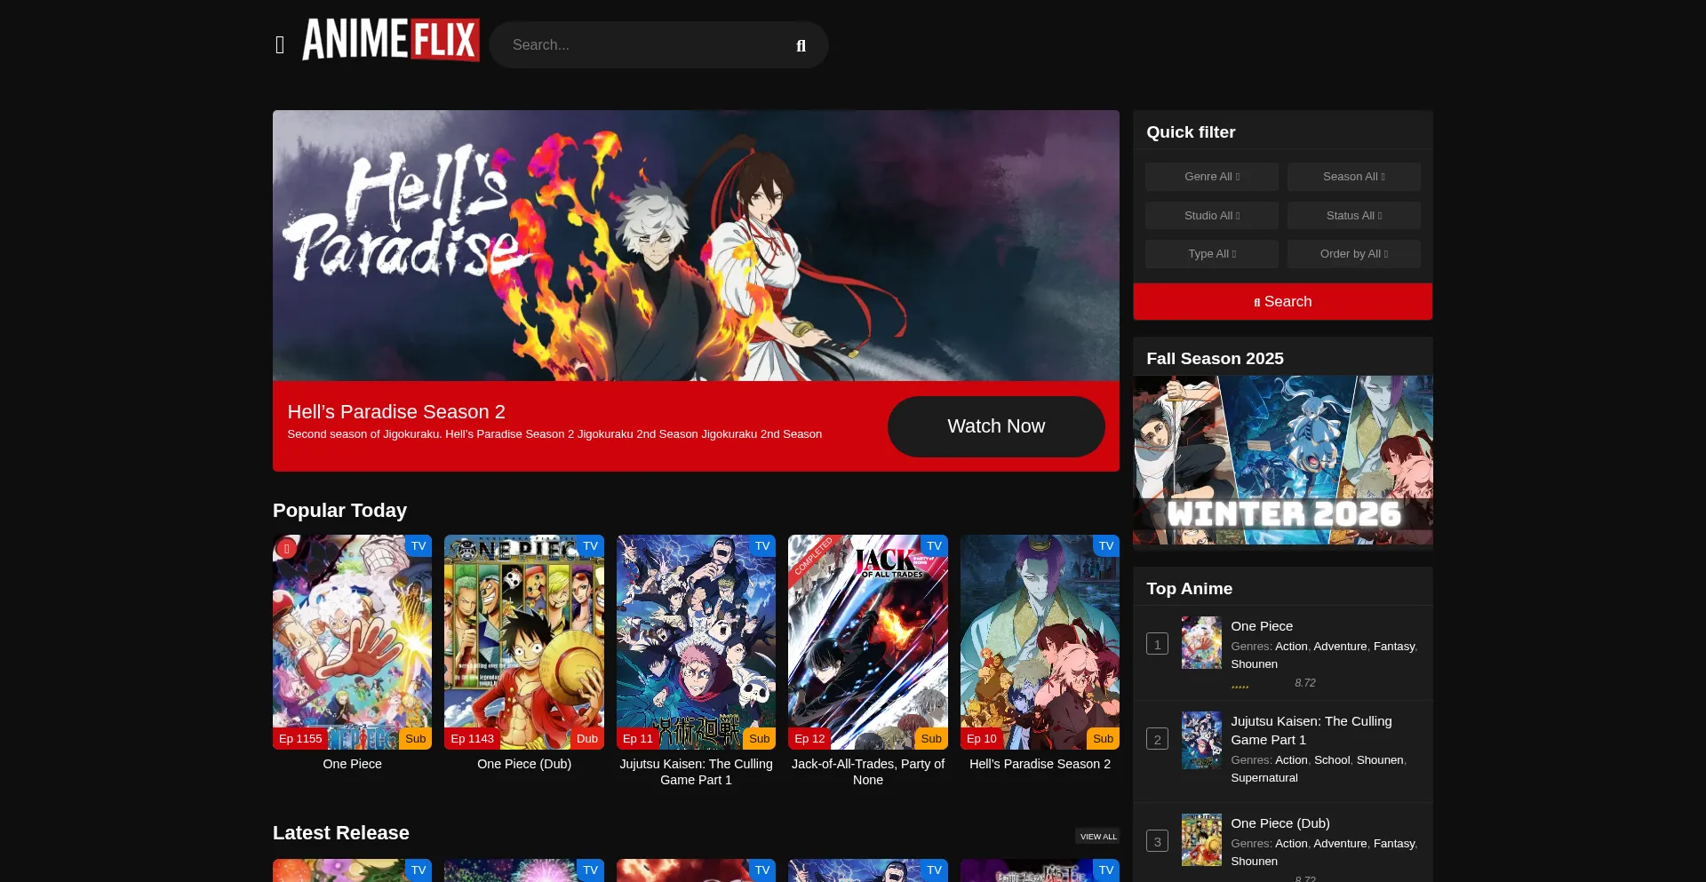
Task: Open Jujutsu Kaisen poster in Popular Today
Action: [x=696, y=642]
